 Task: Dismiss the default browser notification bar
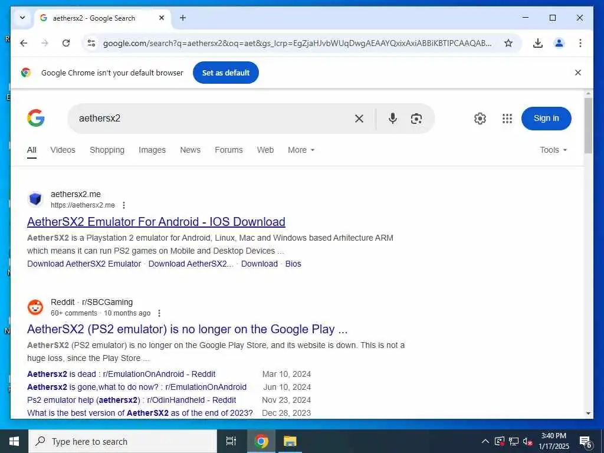click(578, 73)
